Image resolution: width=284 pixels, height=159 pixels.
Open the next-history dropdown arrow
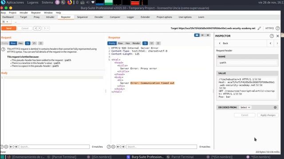[x=48, y=28]
